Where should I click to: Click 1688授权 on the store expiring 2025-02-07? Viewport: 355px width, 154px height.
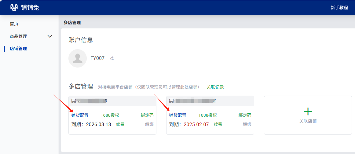pos(208,115)
